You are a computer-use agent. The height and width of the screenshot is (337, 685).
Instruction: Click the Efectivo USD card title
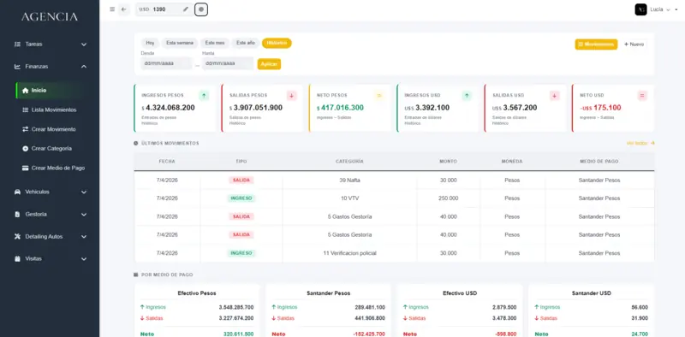(459, 293)
